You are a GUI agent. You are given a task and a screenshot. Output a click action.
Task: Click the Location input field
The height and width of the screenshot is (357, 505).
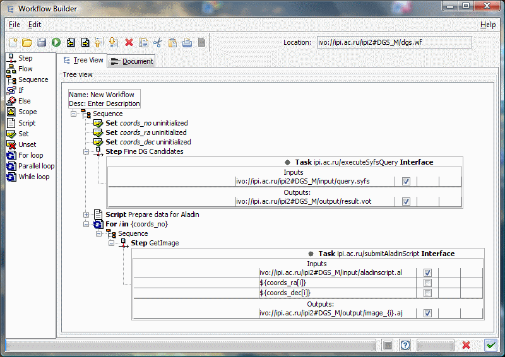pos(393,42)
